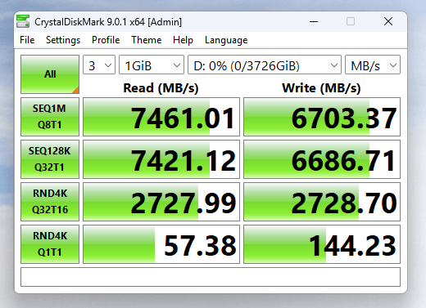Start the RND4K Q32T16 test
This screenshot has height=308, width=426.
[50, 202]
